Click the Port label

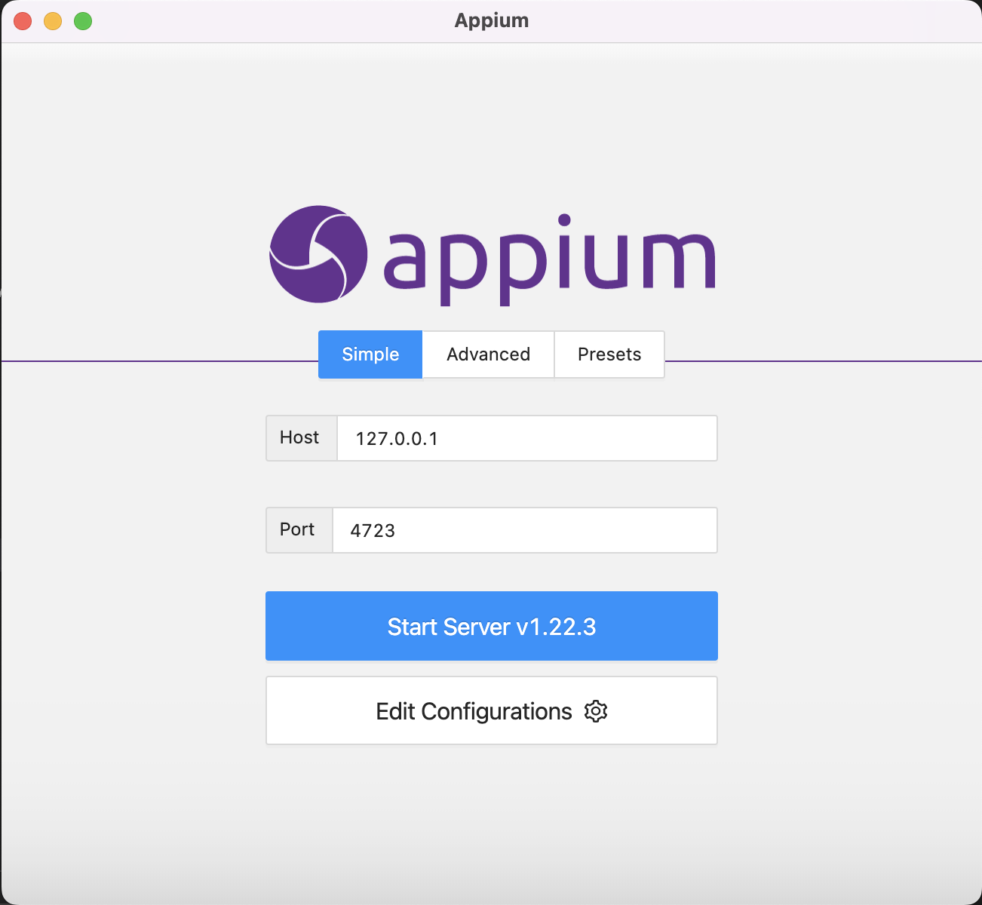click(297, 529)
